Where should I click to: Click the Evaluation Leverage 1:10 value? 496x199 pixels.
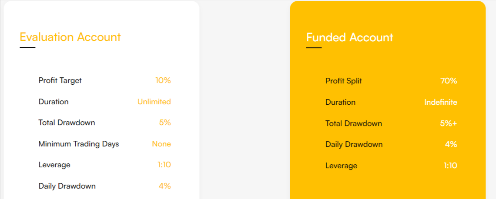point(164,165)
